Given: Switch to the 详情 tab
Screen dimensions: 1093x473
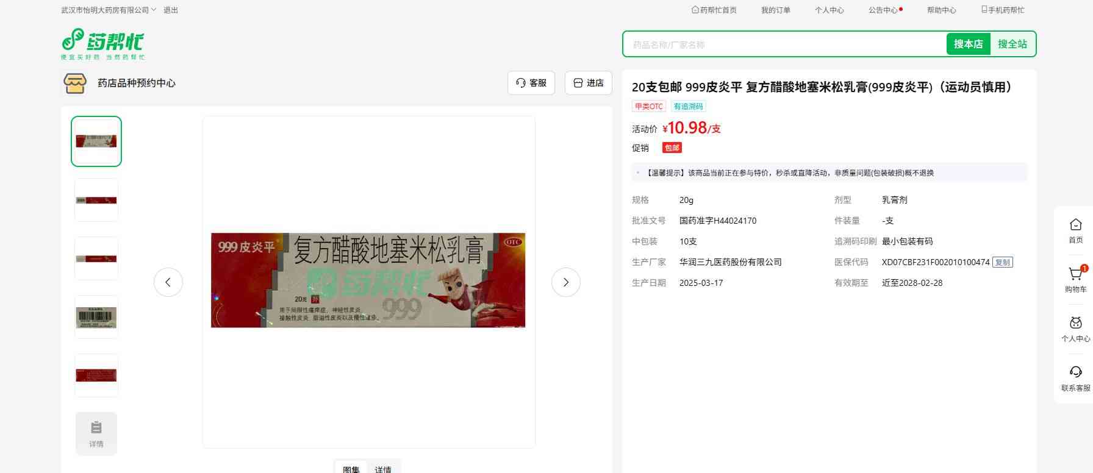Looking at the screenshot, I should (x=383, y=469).
